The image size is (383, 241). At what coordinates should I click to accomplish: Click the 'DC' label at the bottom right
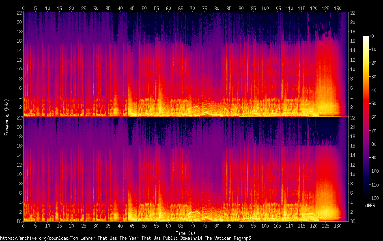pos(353,221)
